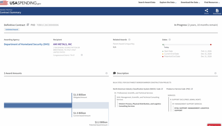Click the R7: Management Support Services entry

pos(187,104)
